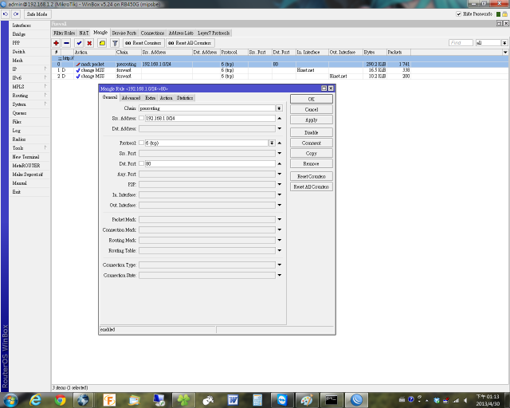Open the IP sidebar menu
This screenshot has width=510, height=408.
29,69
